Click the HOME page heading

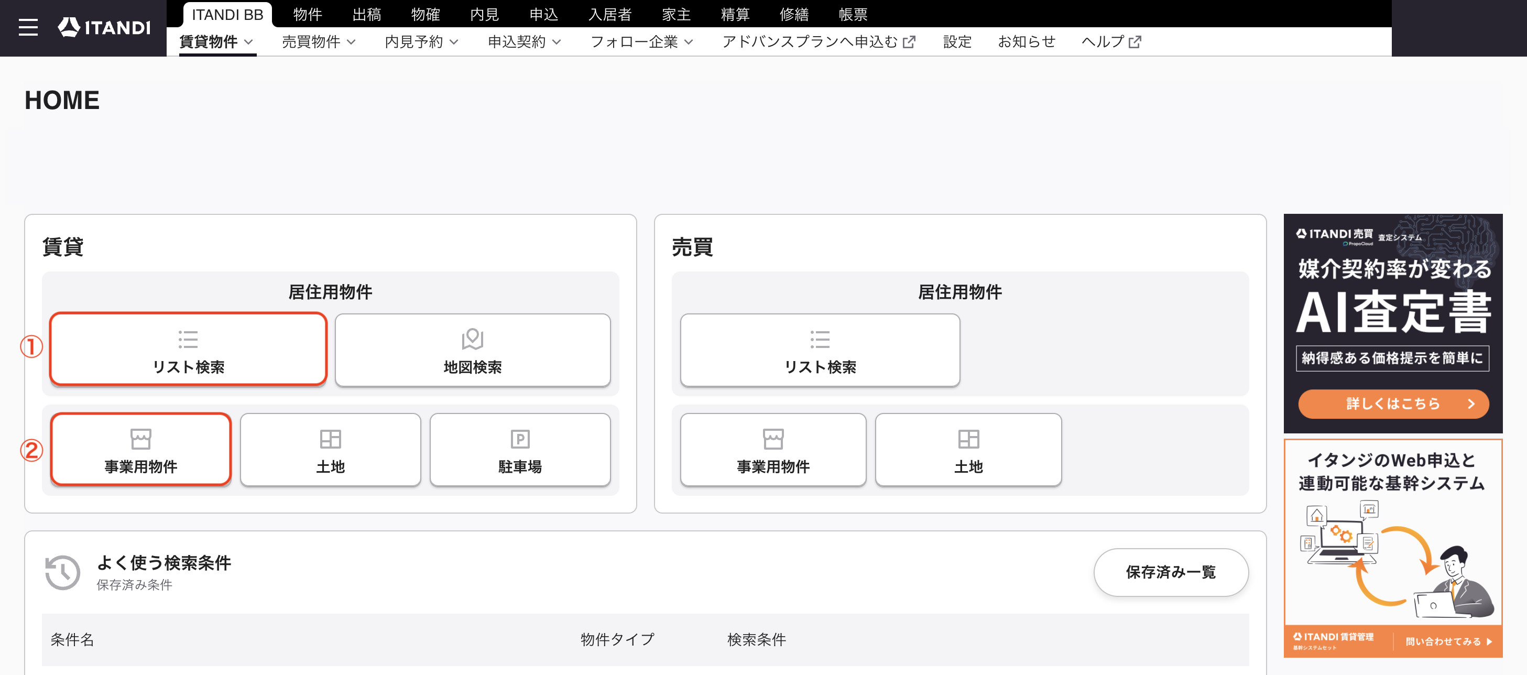(x=62, y=100)
